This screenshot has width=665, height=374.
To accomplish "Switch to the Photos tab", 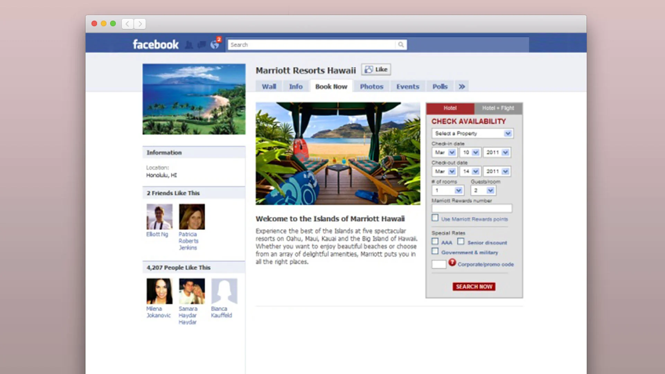I will tap(371, 86).
